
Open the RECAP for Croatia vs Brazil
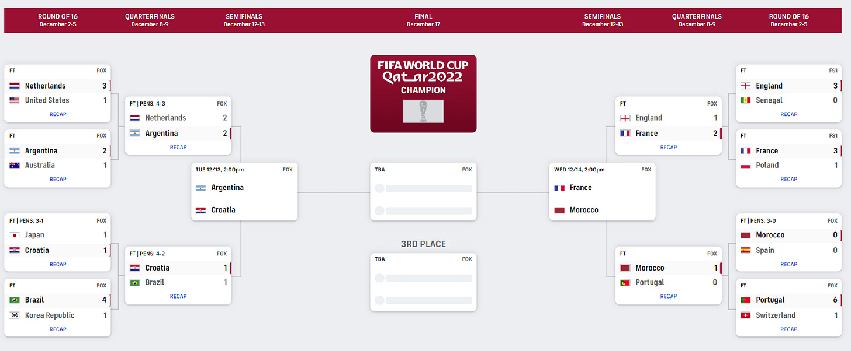(178, 296)
